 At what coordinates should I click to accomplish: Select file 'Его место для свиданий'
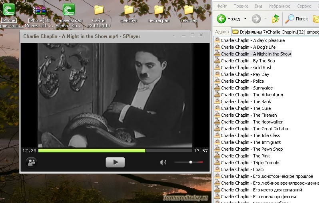coord(261,190)
